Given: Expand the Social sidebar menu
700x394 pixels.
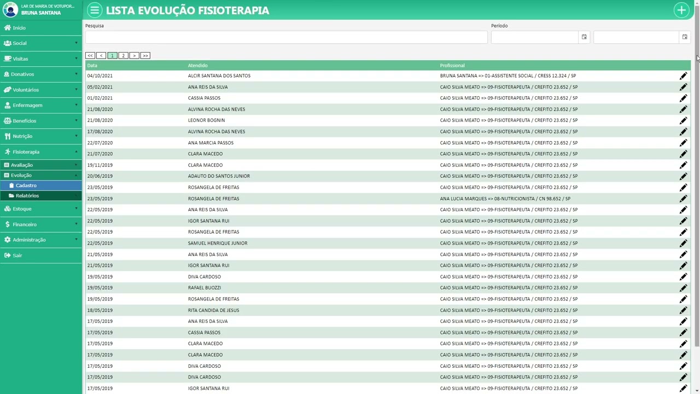Looking at the screenshot, I should (40, 43).
